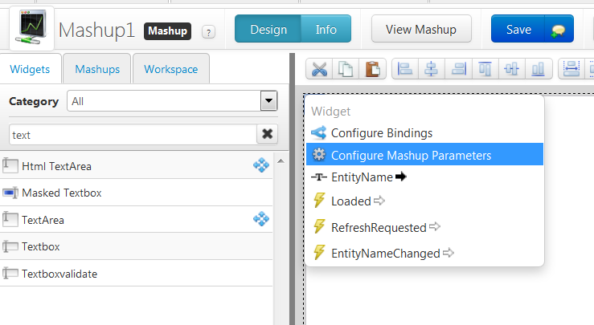Open the Category dropdown arrow
The width and height of the screenshot is (594, 325).
268,101
